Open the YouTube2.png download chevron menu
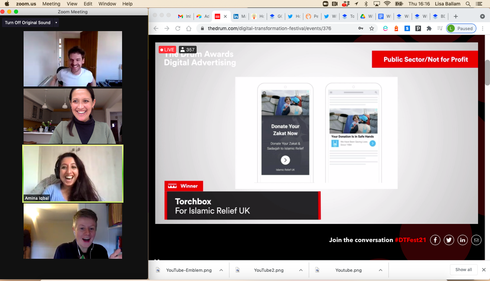The image size is (490, 281). (x=301, y=270)
